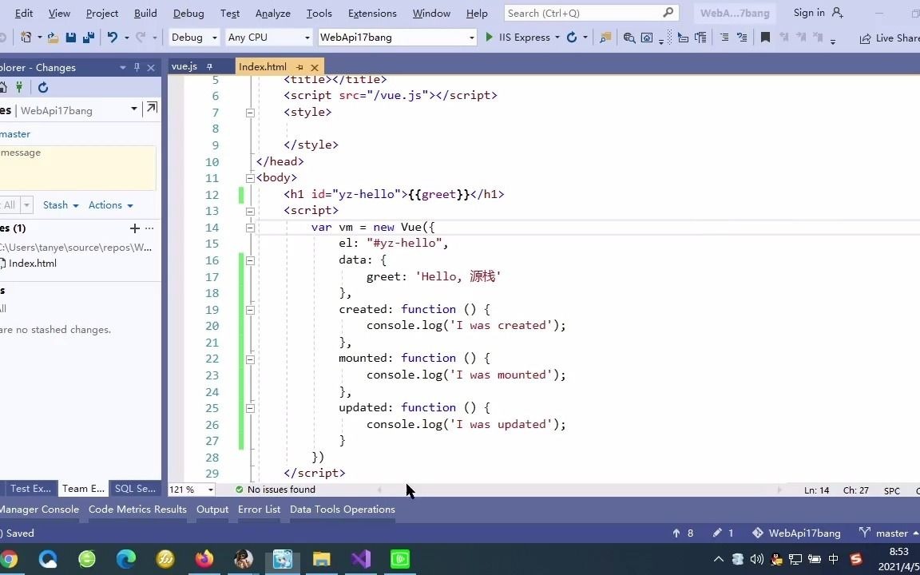Open the Actions menu in Team Explorer

(x=109, y=205)
